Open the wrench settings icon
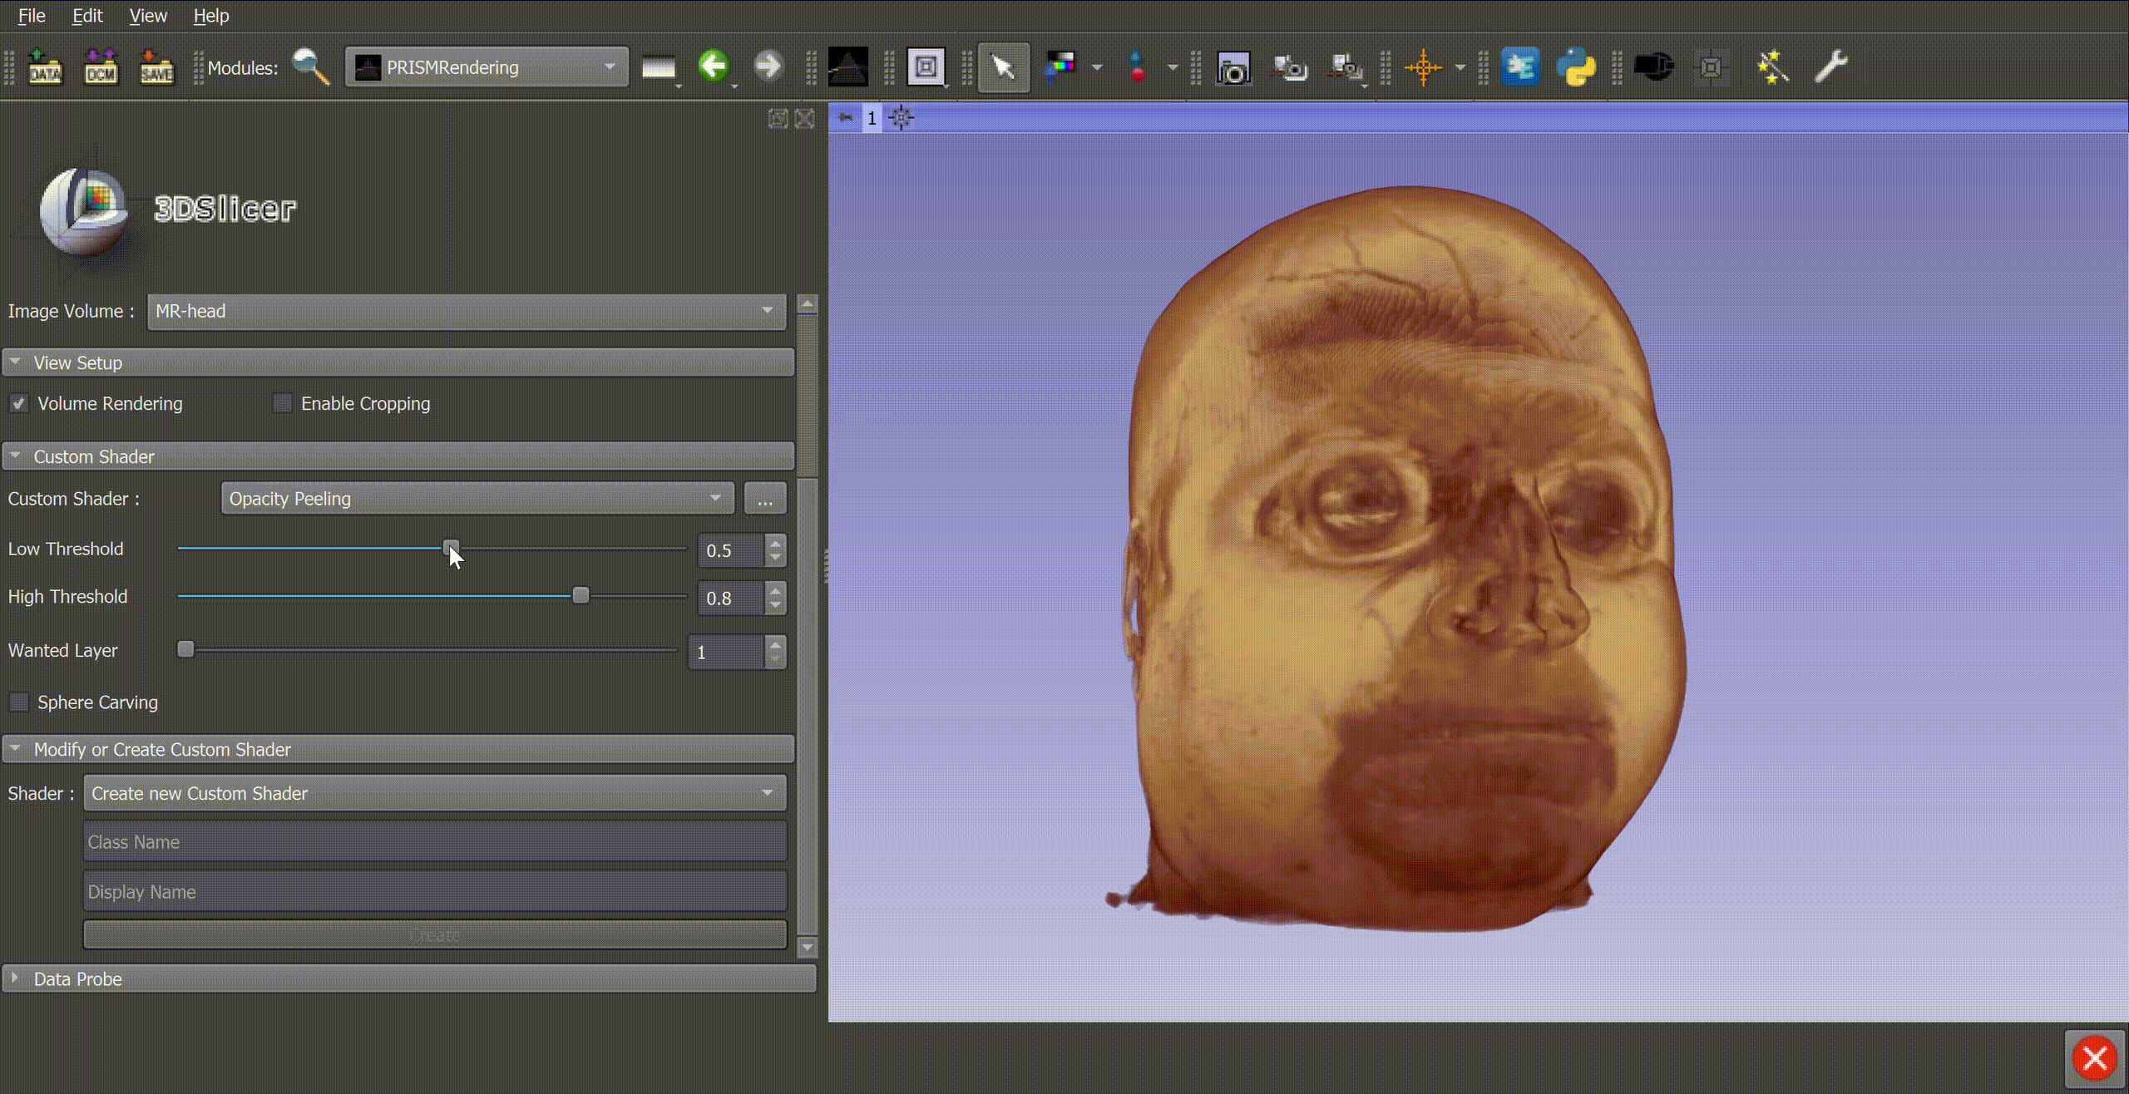The image size is (2129, 1094). (x=1830, y=67)
